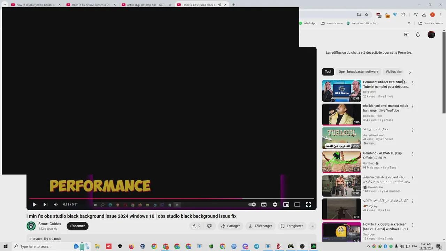Go fullscreen in the video player
The height and width of the screenshot is (251, 446).
pos(308,205)
